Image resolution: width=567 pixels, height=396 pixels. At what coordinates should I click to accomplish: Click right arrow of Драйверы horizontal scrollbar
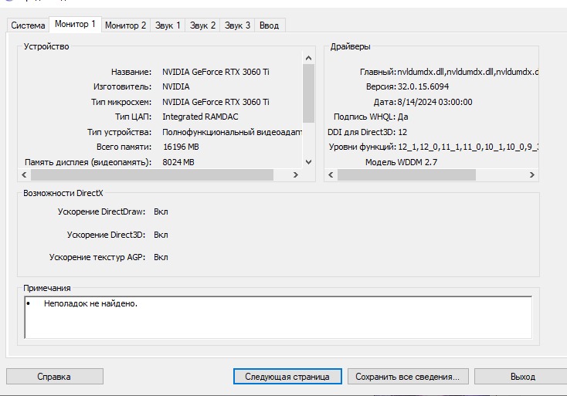pos(532,175)
